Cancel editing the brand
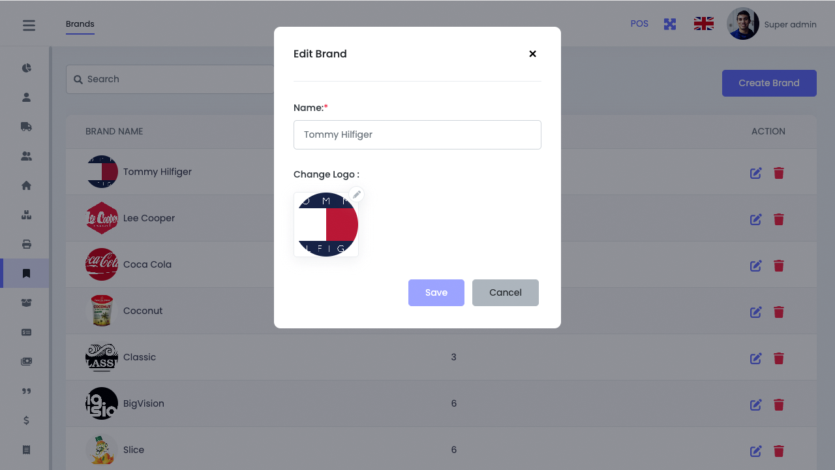This screenshot has height=470, width=835. point(506,292)
